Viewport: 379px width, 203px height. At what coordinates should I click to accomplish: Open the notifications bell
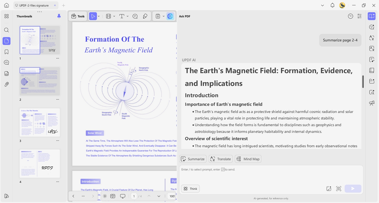coord(332,5)
